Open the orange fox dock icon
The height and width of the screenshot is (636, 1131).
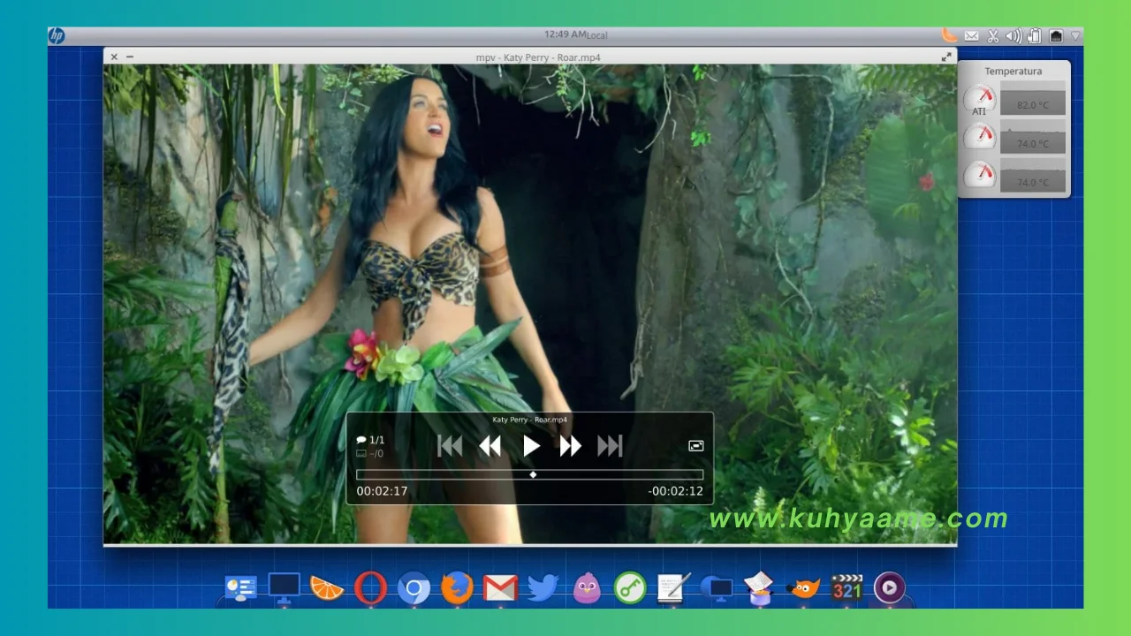(x=803, y=588)
